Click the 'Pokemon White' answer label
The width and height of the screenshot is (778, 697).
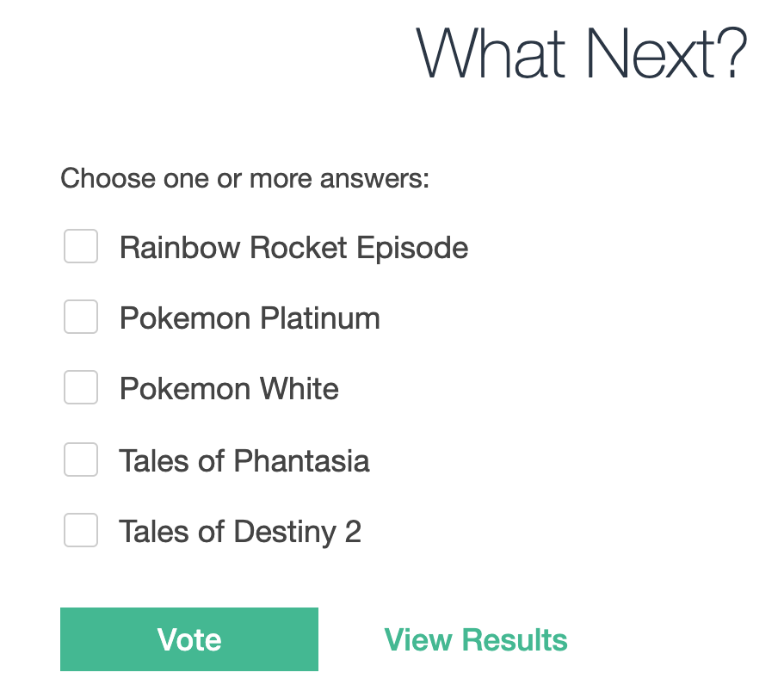click(229, 388)
